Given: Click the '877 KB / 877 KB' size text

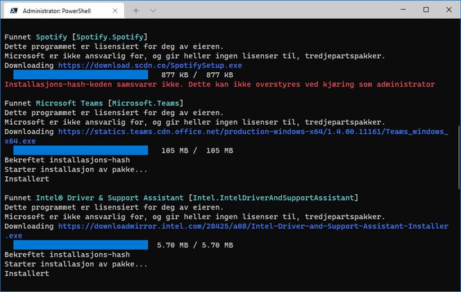Looking at the screenshot, I should [197, 75].
